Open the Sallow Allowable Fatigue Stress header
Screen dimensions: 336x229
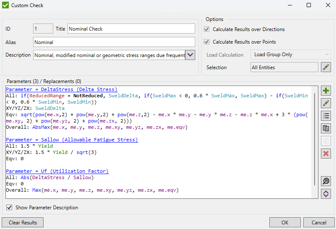[72, 140]
